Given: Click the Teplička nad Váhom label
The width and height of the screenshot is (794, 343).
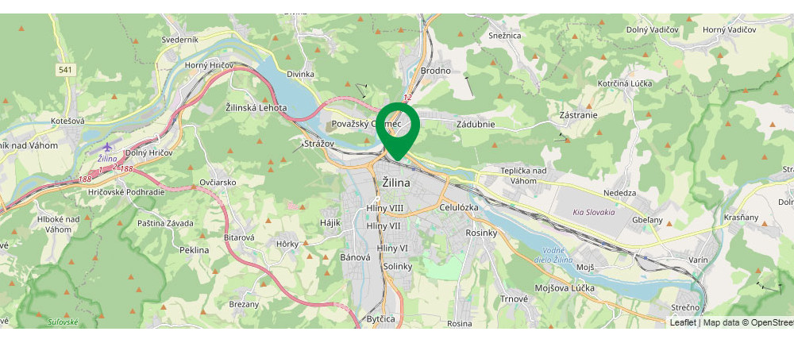Looking at the screenshot, I should tap(523, 175).
